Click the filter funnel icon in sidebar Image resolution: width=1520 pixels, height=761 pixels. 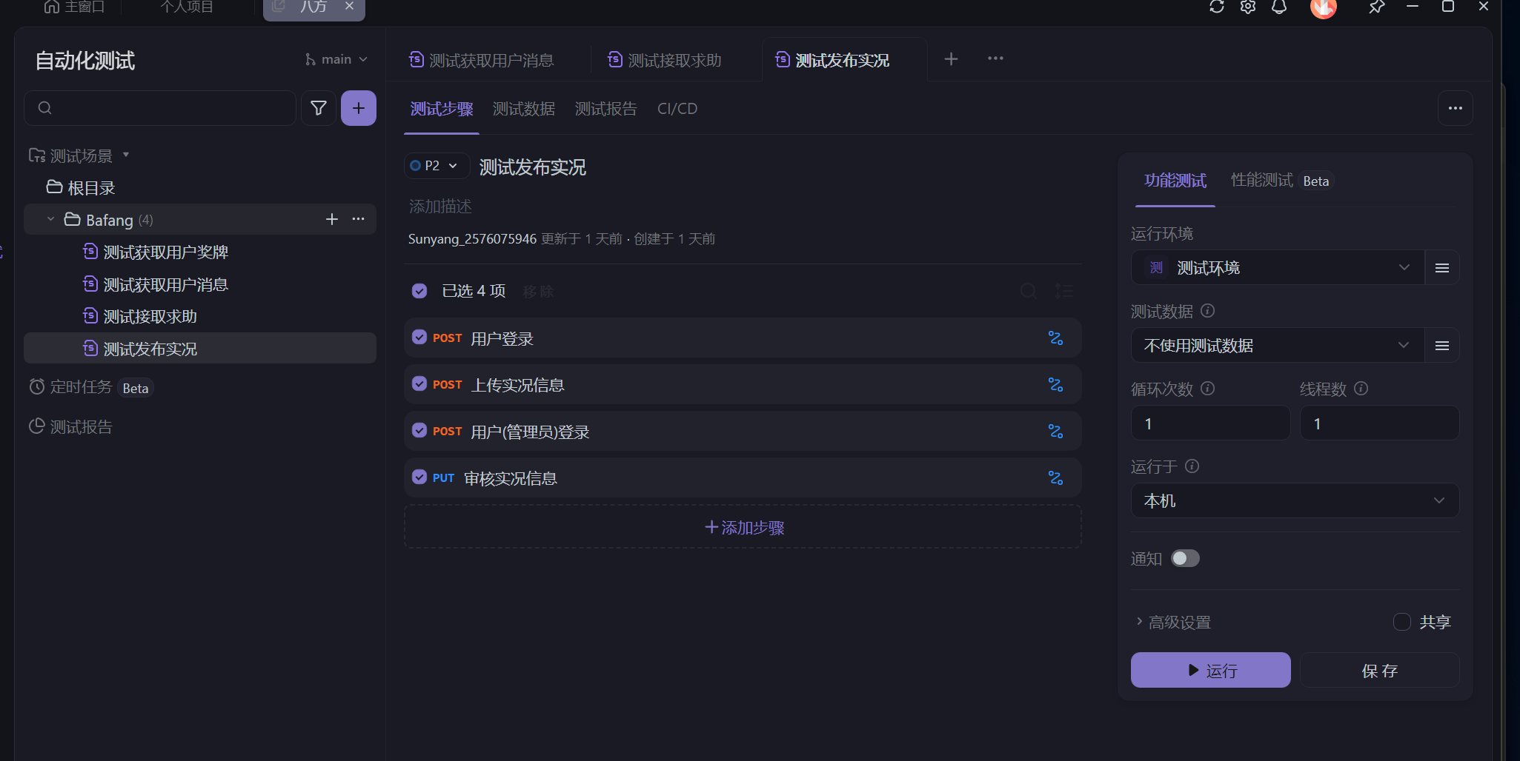[319, 108]
